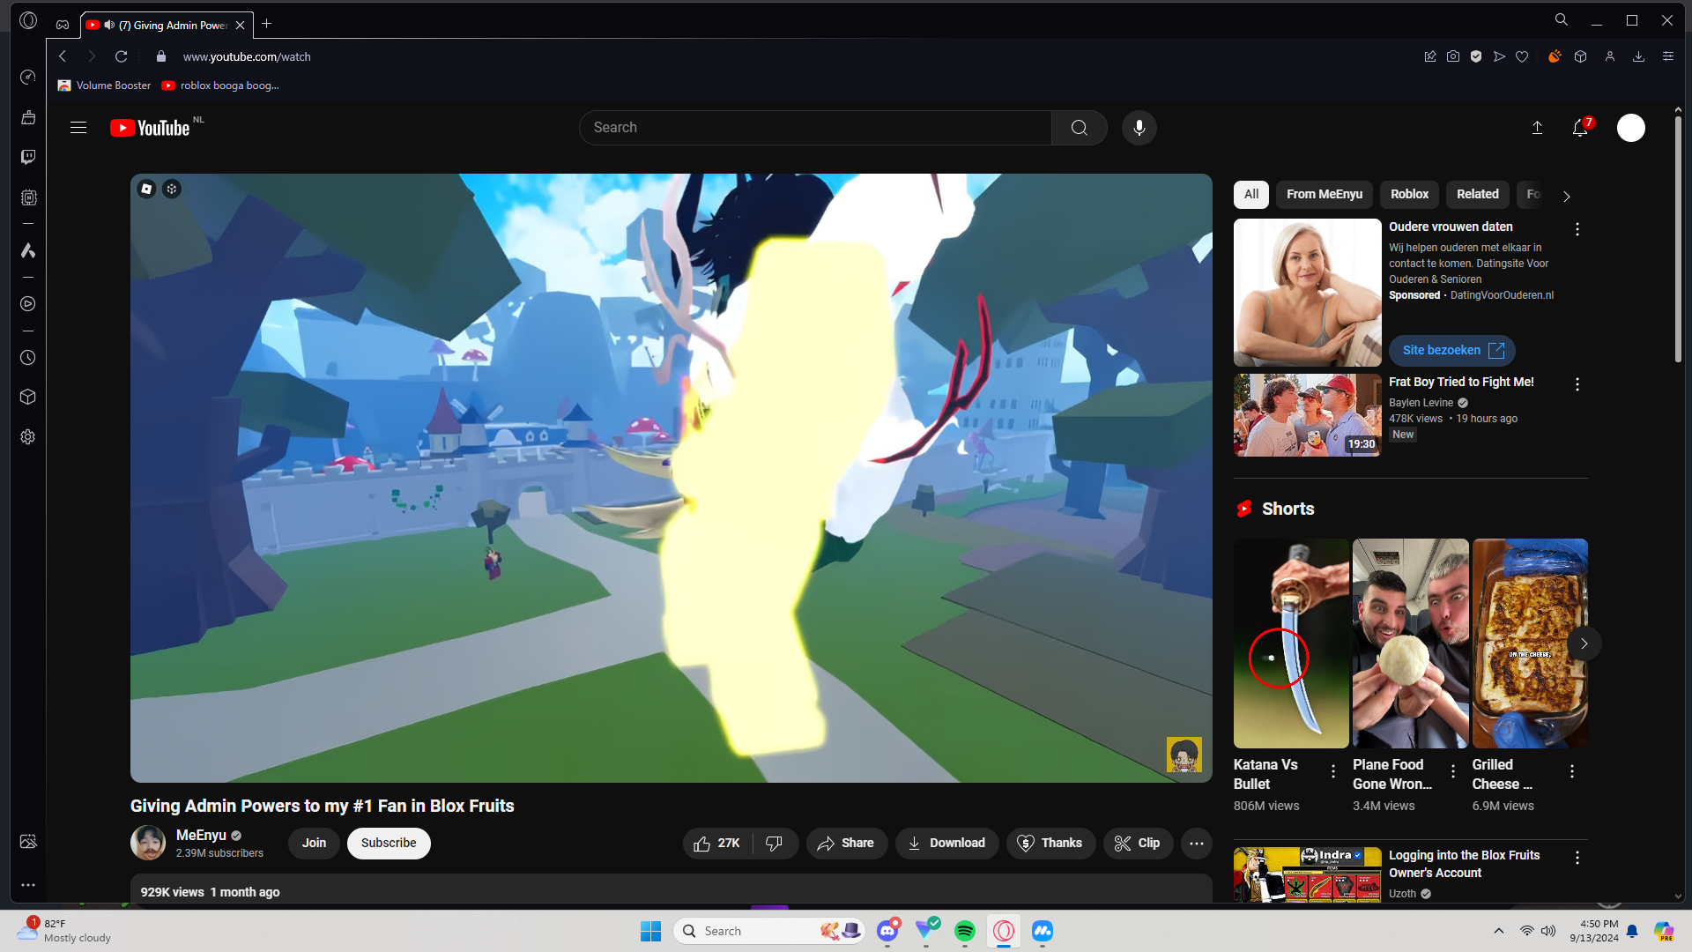Dislike the MeEnyu video
1692x952 pixels.
pyautogui.click(x=775, y=844)
